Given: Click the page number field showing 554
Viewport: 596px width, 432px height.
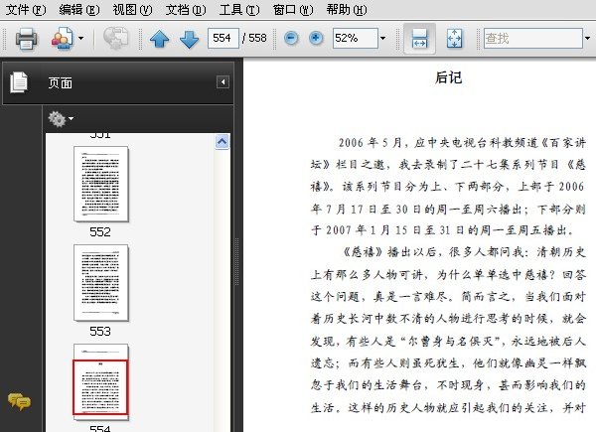Looking at the screenshot, I should 223,38.
